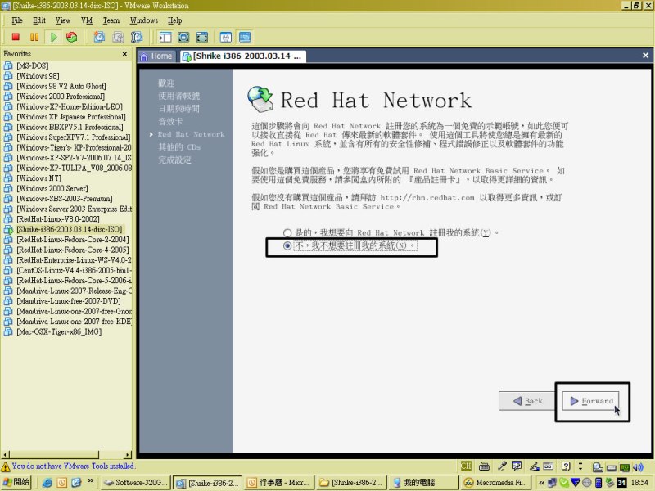Screen dimensions: 655x491
Task: Switch to the Home tab
Action: pyautogui.click(x=157, y=56)
